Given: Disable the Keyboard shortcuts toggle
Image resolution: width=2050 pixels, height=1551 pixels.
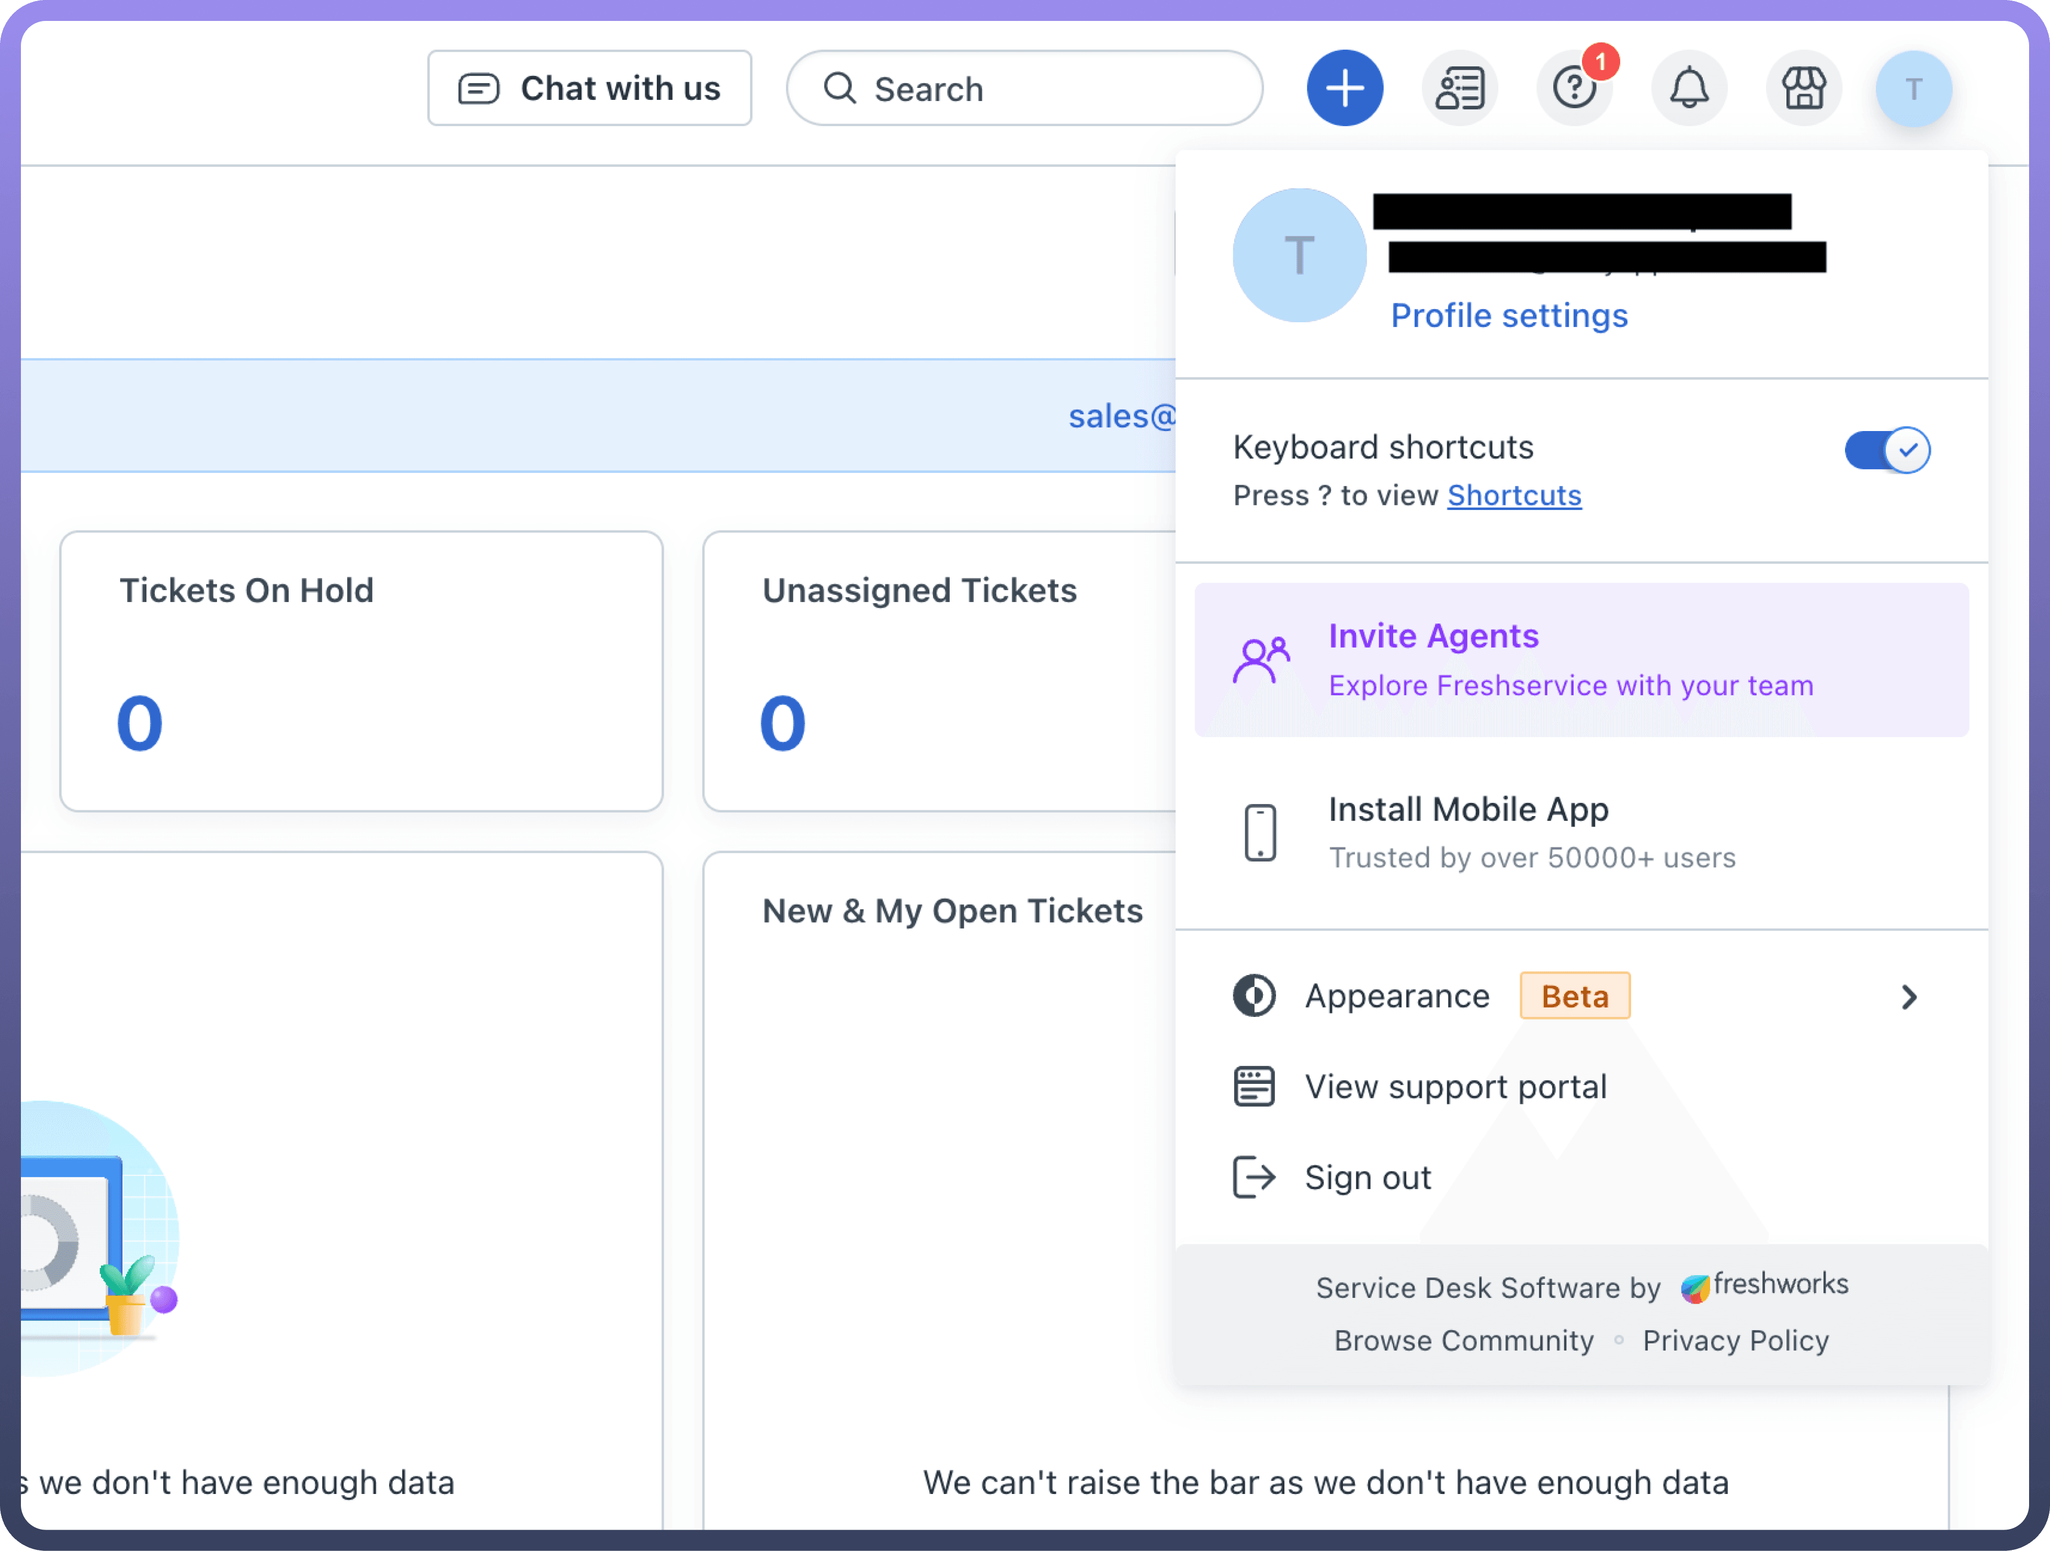Looking at the screenshot, I should (1887, 450).
